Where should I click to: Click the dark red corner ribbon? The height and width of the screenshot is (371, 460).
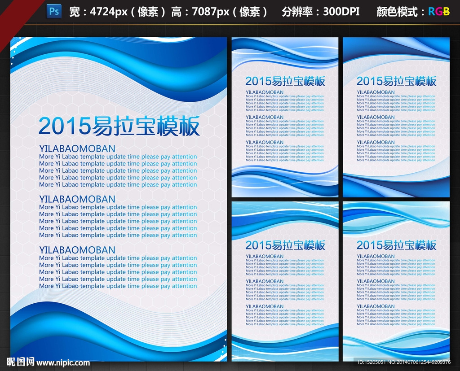click(13, 13)
